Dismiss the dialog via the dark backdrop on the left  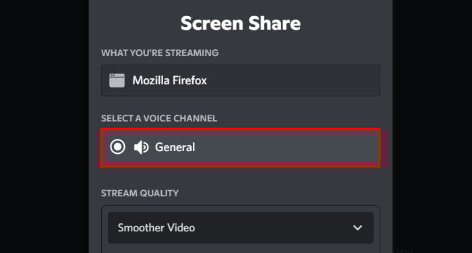(45, 127)
